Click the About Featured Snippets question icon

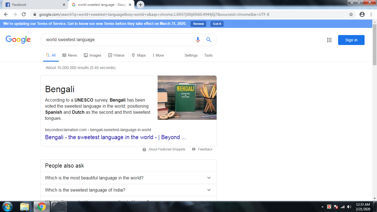tap(144, 149)
